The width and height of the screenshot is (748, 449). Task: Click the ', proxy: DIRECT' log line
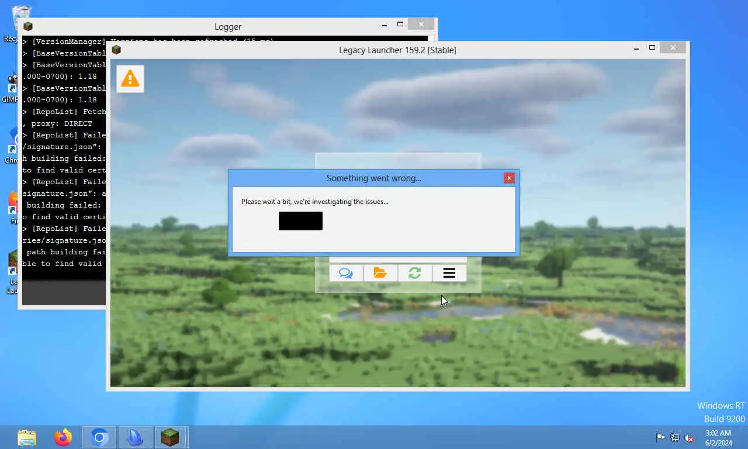57,123
